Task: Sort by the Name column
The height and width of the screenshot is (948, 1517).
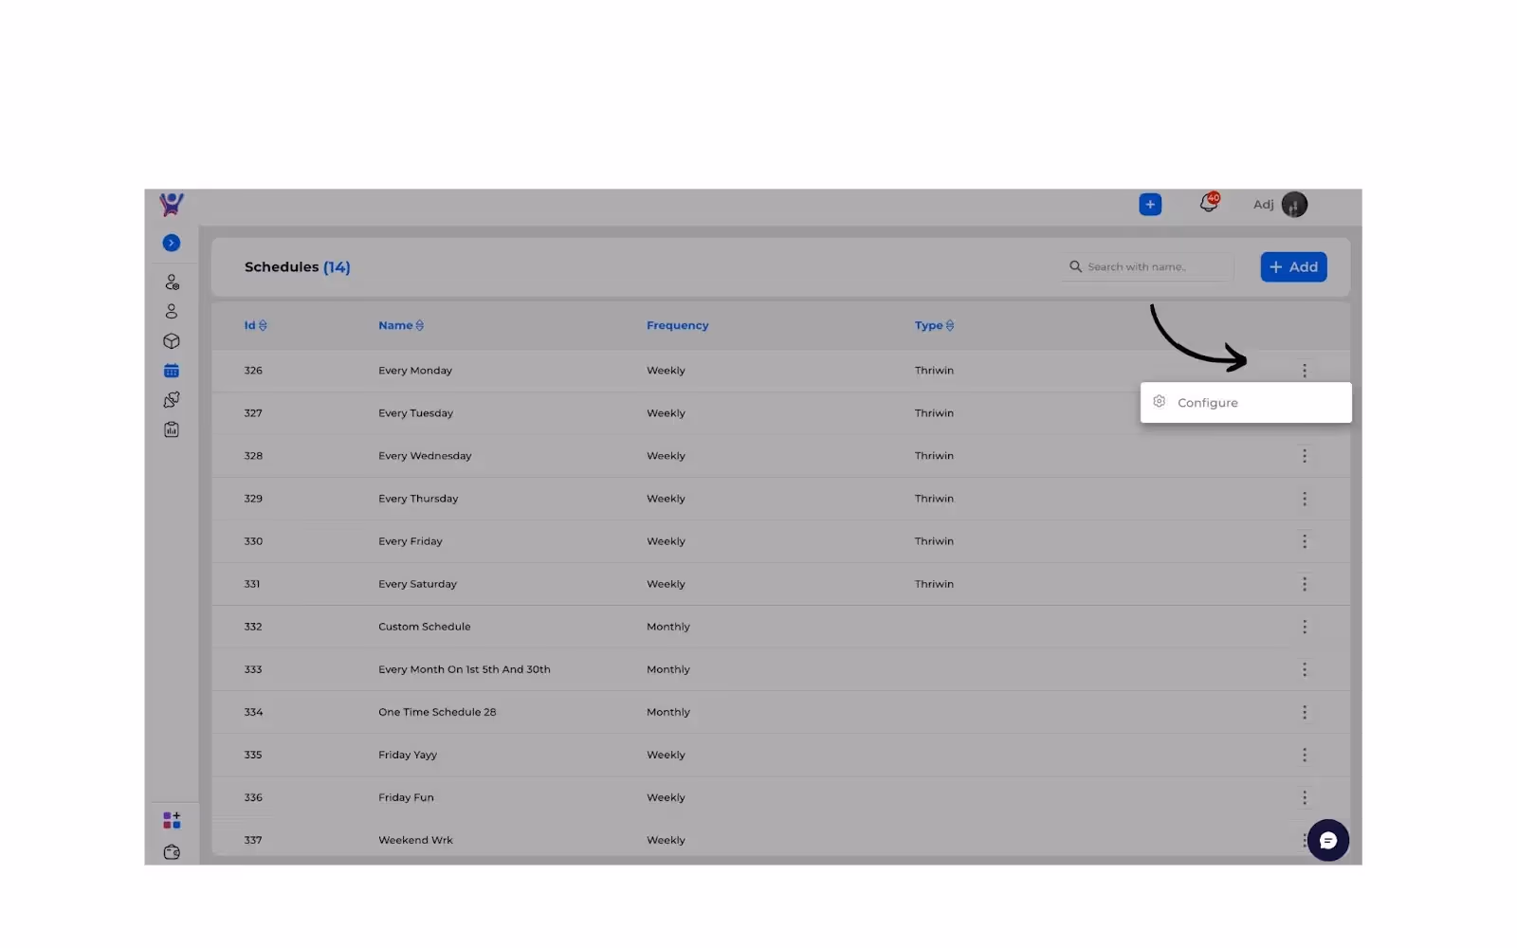Action: [x=401, y=325]
